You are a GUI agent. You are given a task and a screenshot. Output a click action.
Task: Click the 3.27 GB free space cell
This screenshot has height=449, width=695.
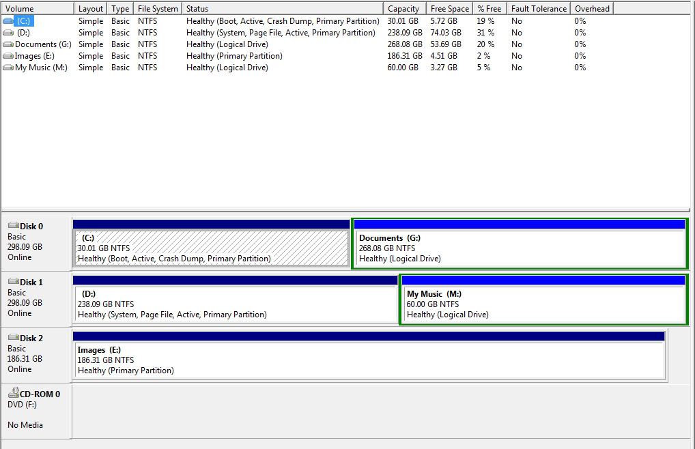[x=444, y=68]
